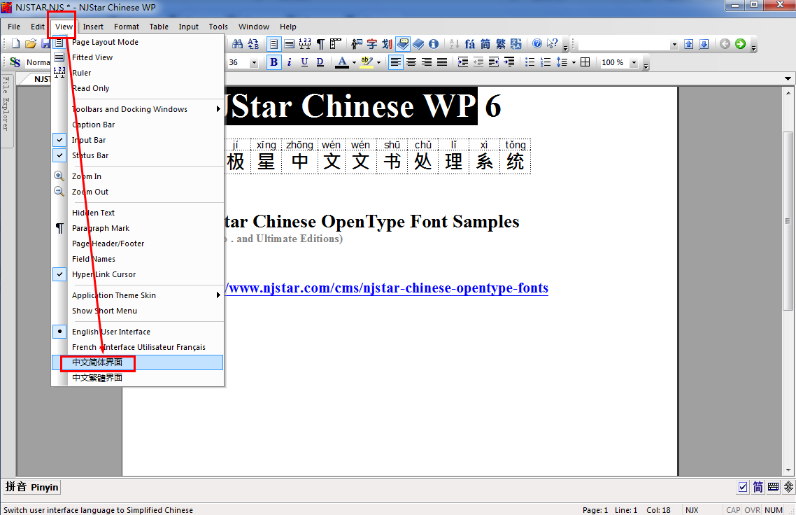This screenshot has width=796, height=515.
Task: Click the 拼音 Pinyin input method button
Action: [x=31, y=487]
